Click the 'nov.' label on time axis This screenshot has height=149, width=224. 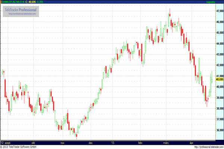click(62, 143)
